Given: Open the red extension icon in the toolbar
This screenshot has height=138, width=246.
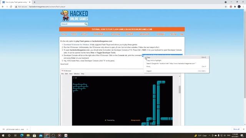Looking at the screenshot, I should 231,7.
